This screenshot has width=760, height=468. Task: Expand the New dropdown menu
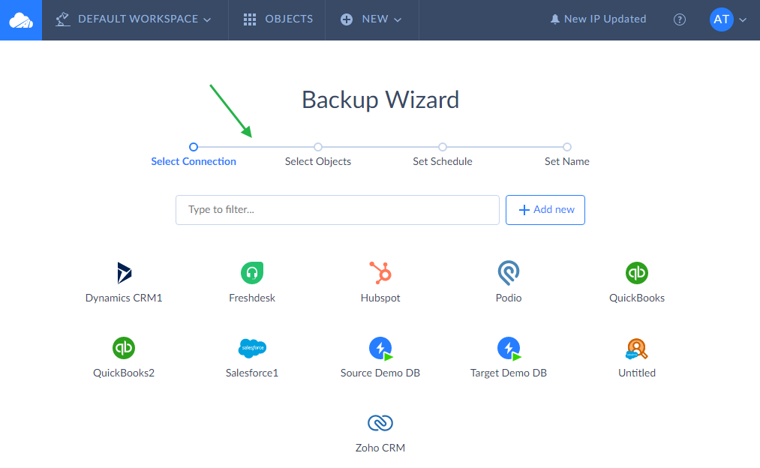click(371, 19)
